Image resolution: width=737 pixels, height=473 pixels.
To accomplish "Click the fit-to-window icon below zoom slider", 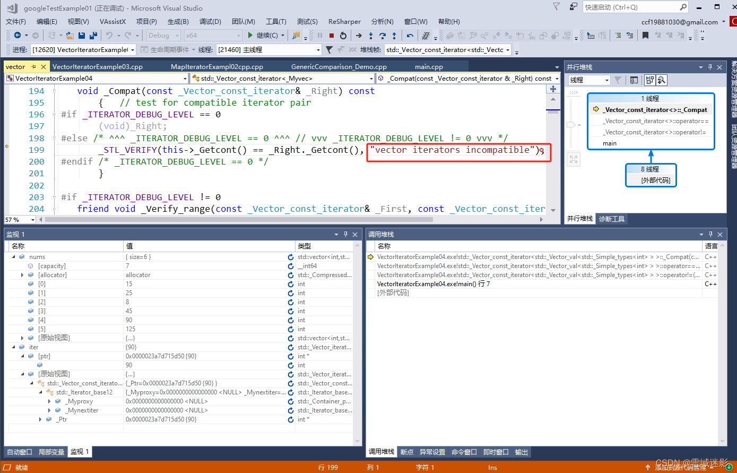I will (573, 159).
